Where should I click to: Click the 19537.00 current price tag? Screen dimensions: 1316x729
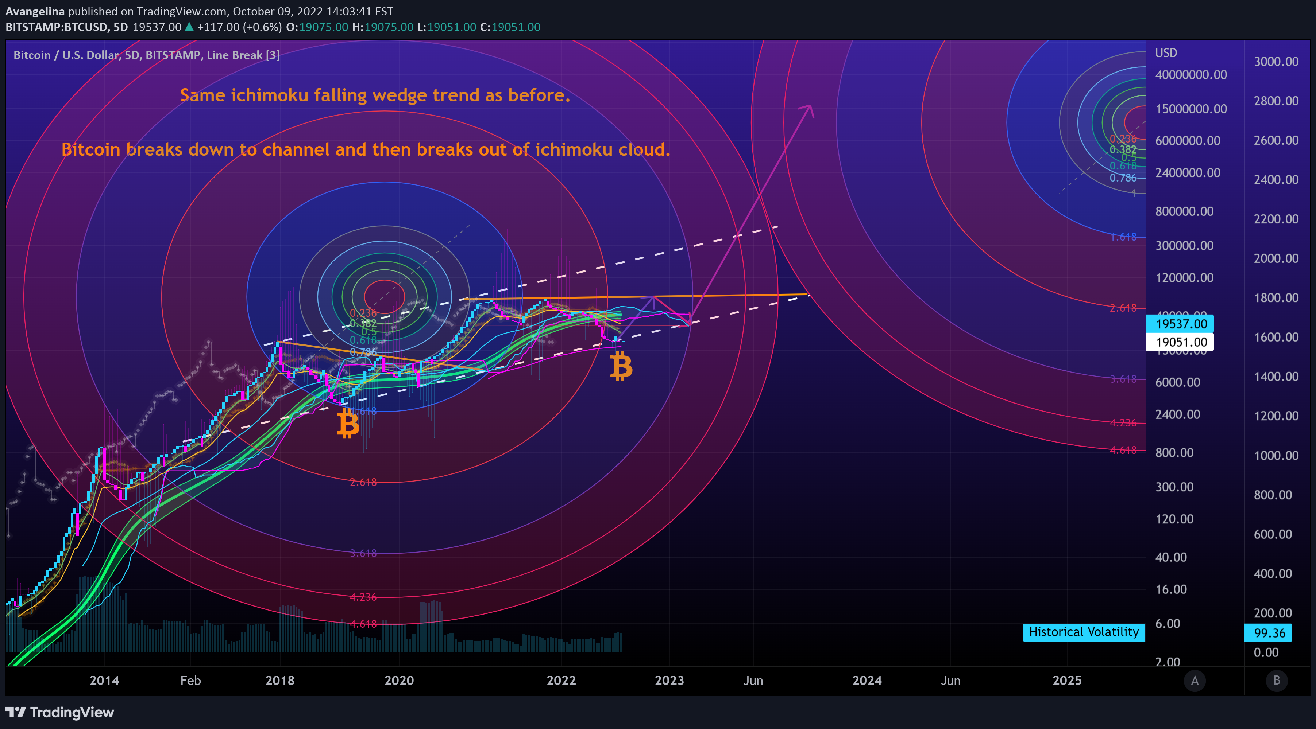click(1180, 324)
